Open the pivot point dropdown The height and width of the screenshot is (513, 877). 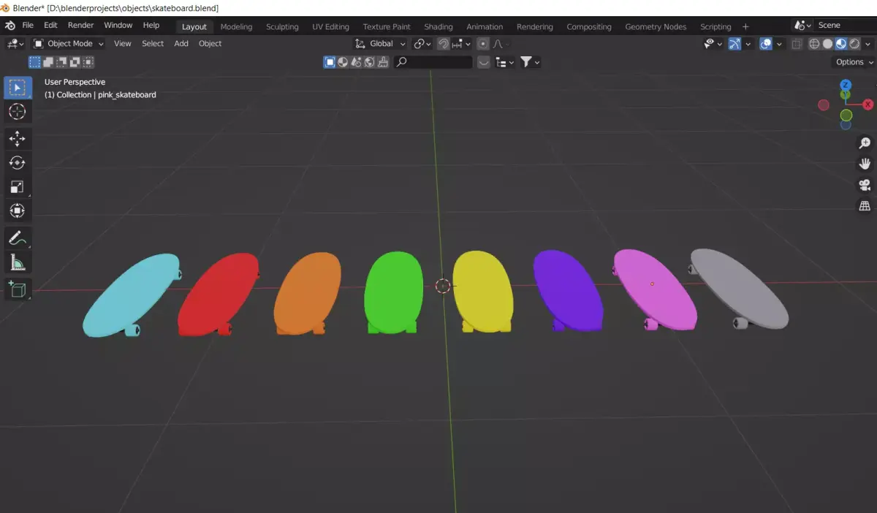click(x=423, y=44)
